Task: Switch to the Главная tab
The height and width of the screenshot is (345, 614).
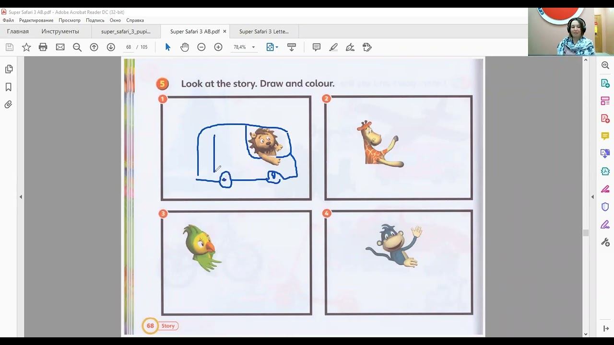Action: coord(18,31)
